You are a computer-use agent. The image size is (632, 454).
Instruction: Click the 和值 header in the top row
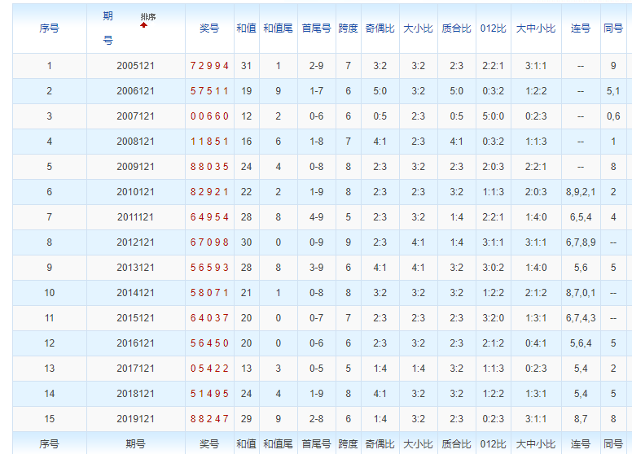tap(246, 28)
